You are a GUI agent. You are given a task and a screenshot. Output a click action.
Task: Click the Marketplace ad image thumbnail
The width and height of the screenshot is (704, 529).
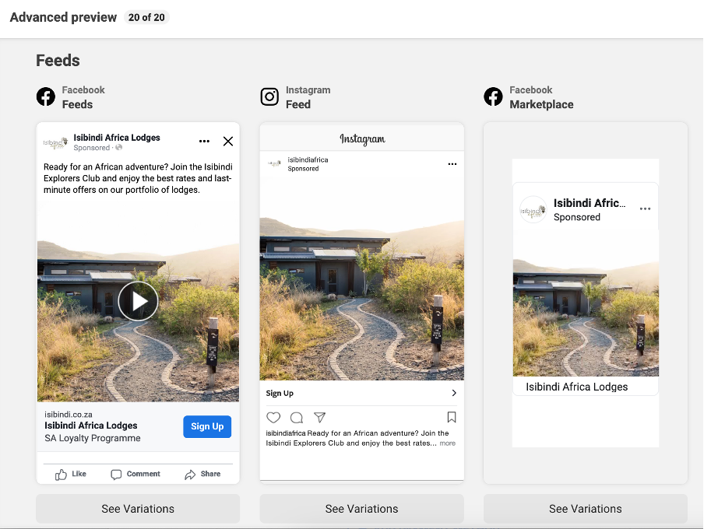click(x=586, y=303)
